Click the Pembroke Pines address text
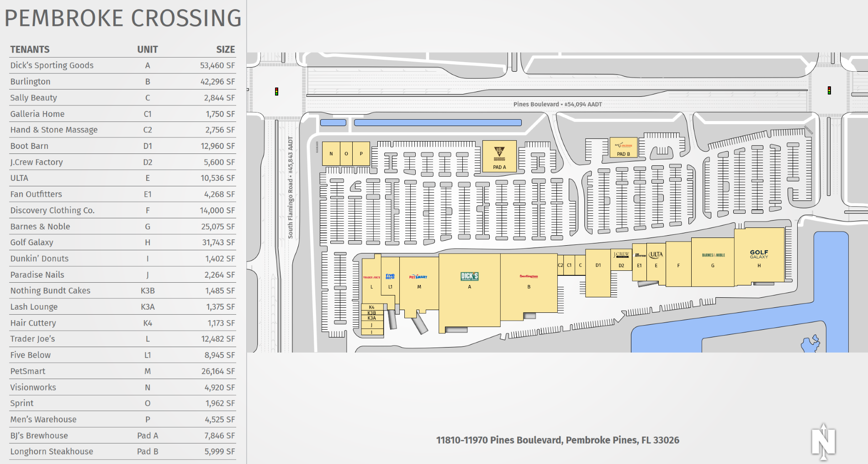Image resolution: width=868 pixels, height=464 pixels. coord(557,440)
